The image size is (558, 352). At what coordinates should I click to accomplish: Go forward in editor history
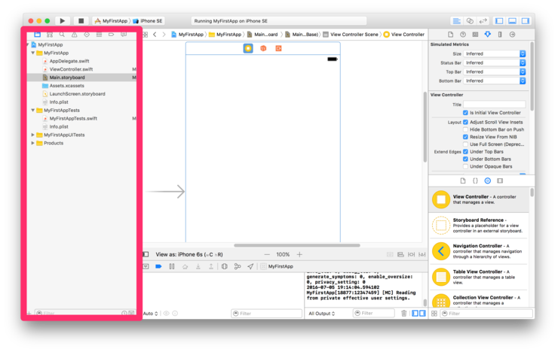point(164,35)
